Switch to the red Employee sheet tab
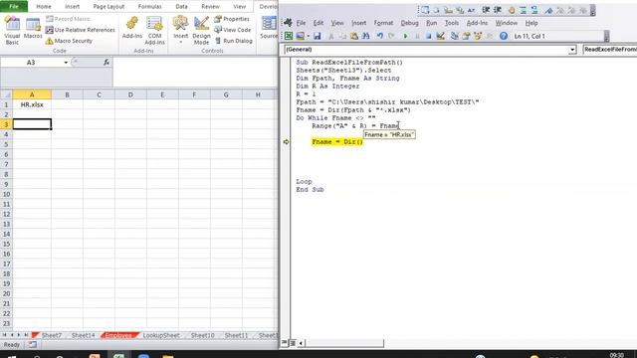This screenshot has height=358, width=637. point(118,335)
